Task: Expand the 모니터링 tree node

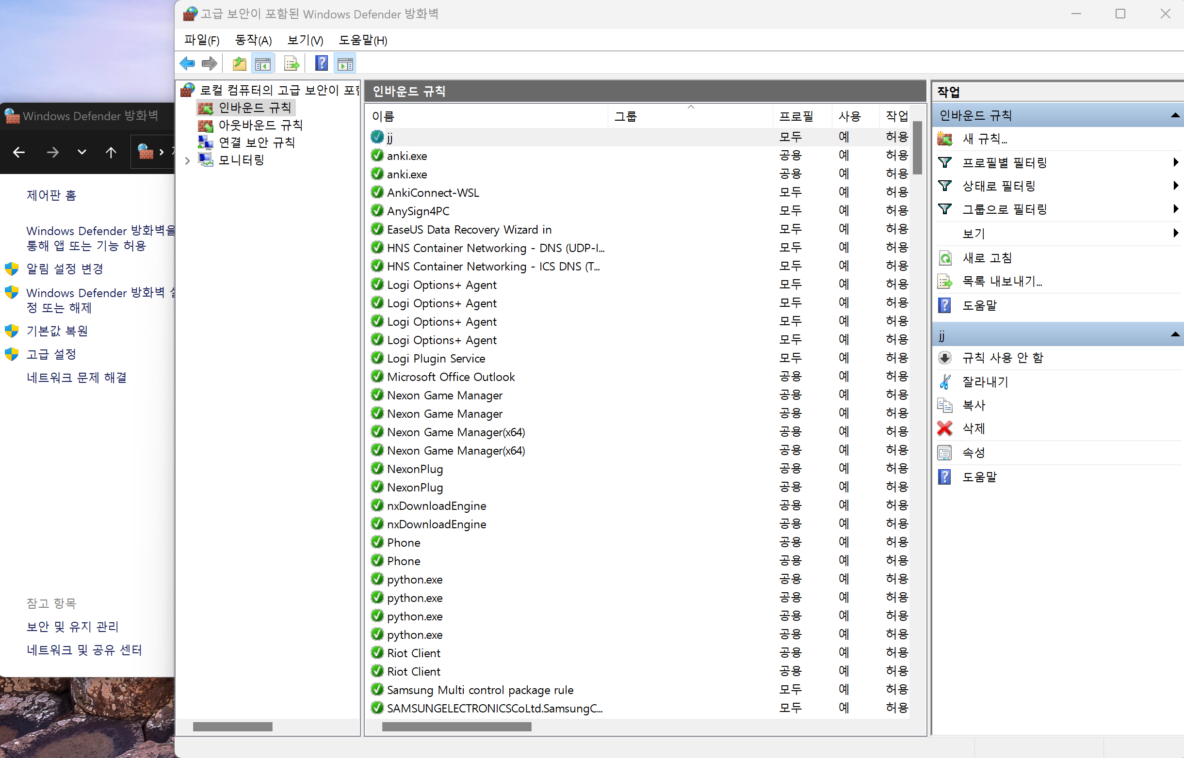Action: 187,160
